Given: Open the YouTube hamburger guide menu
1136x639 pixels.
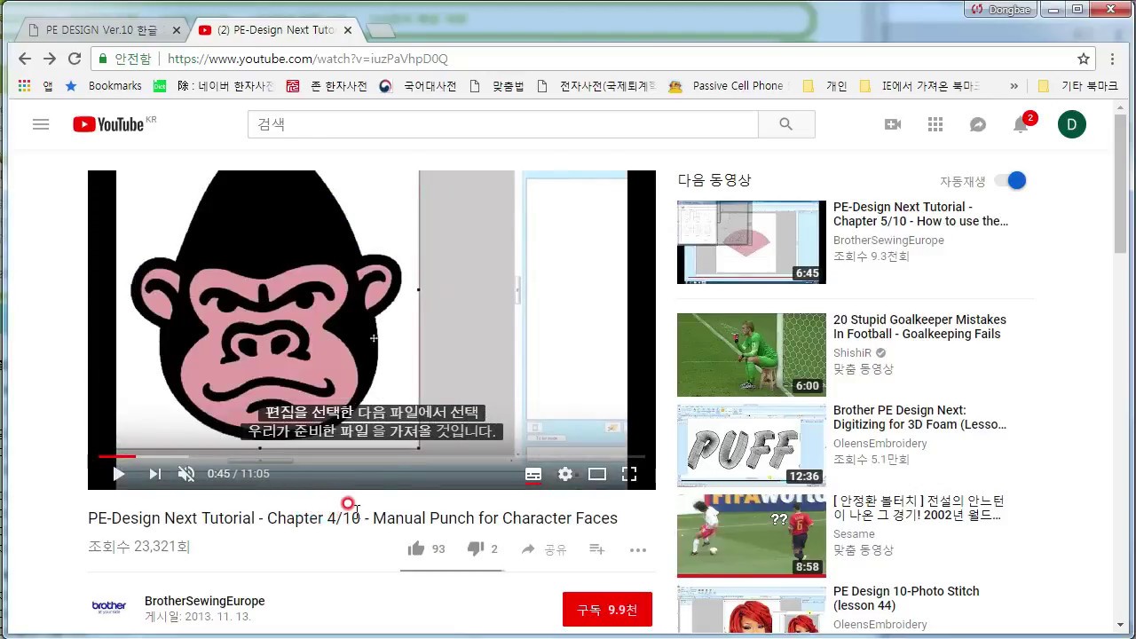Looking at the screenshot, I should 41,124.
